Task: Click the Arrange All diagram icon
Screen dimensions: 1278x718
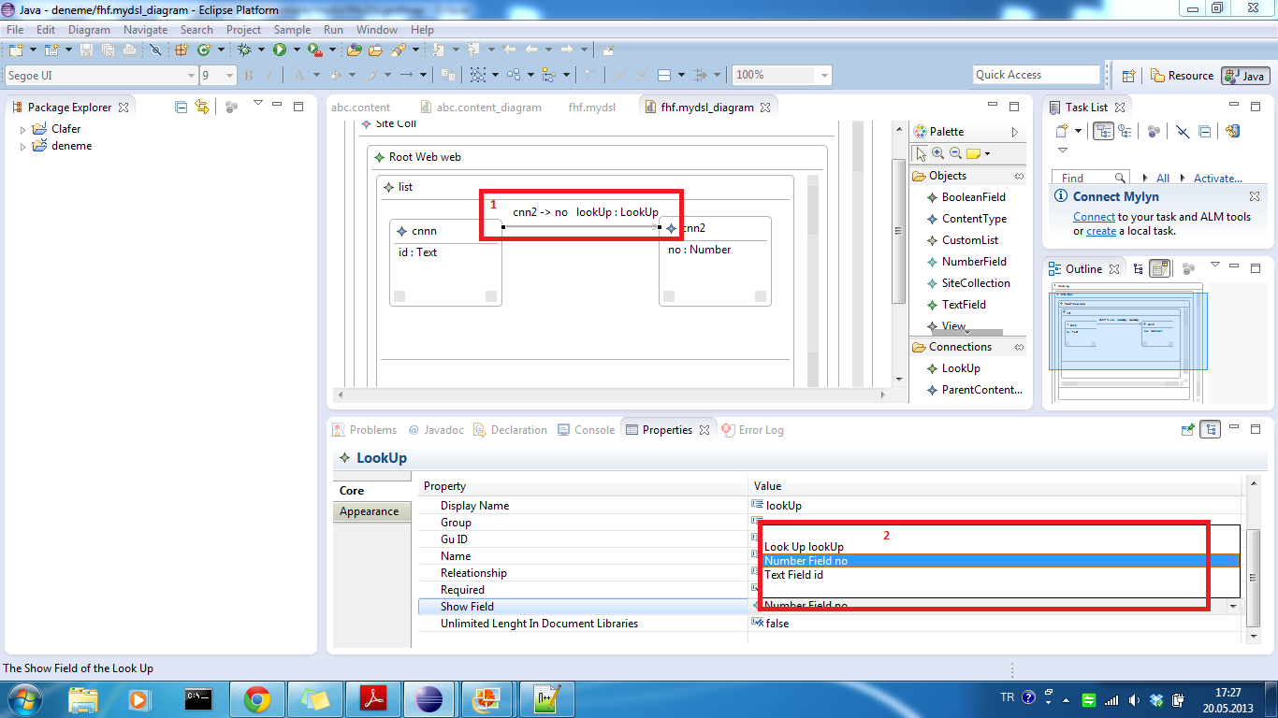Action: point(513,75)
